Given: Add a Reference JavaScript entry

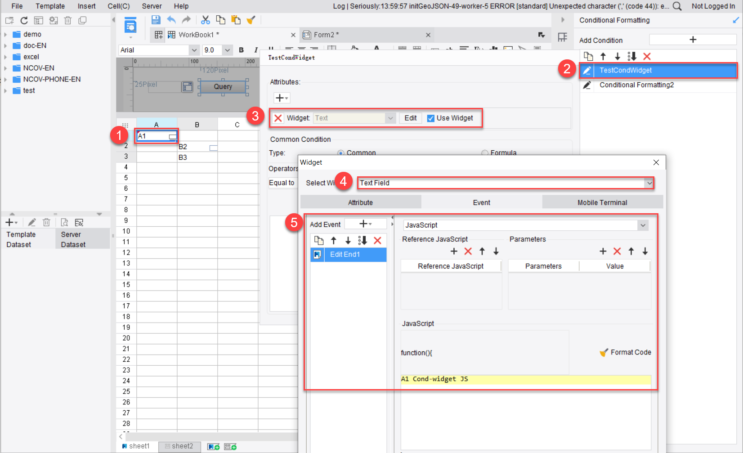Looking at the screenshot, I should 454,251.
